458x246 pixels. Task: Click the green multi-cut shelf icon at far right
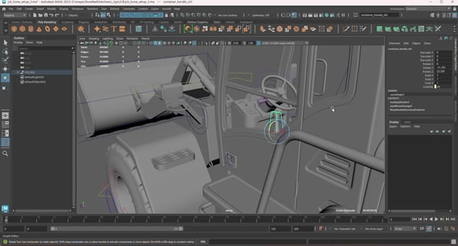tap(438, 29)
